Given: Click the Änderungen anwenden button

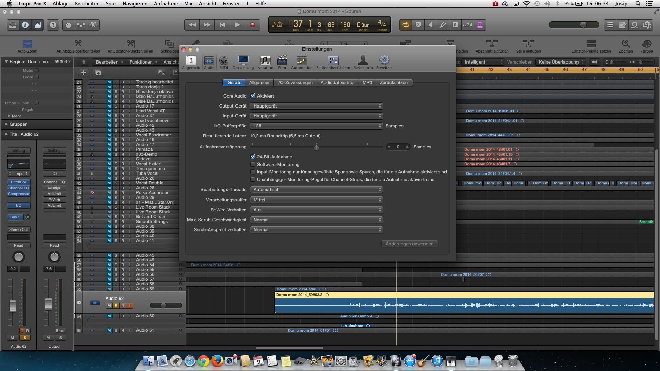Looking at the screenshot, I should (409, 244).
